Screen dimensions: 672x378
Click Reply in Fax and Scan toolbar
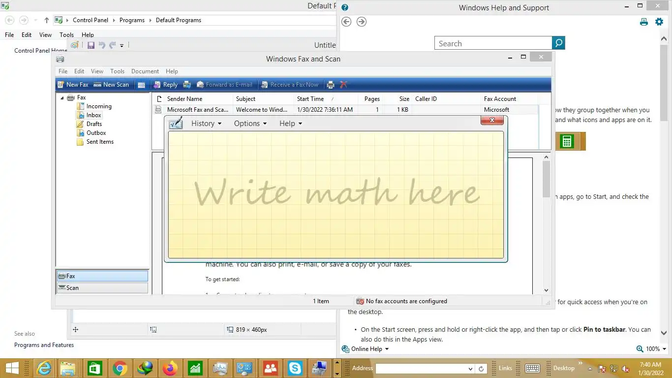point(166,85)
